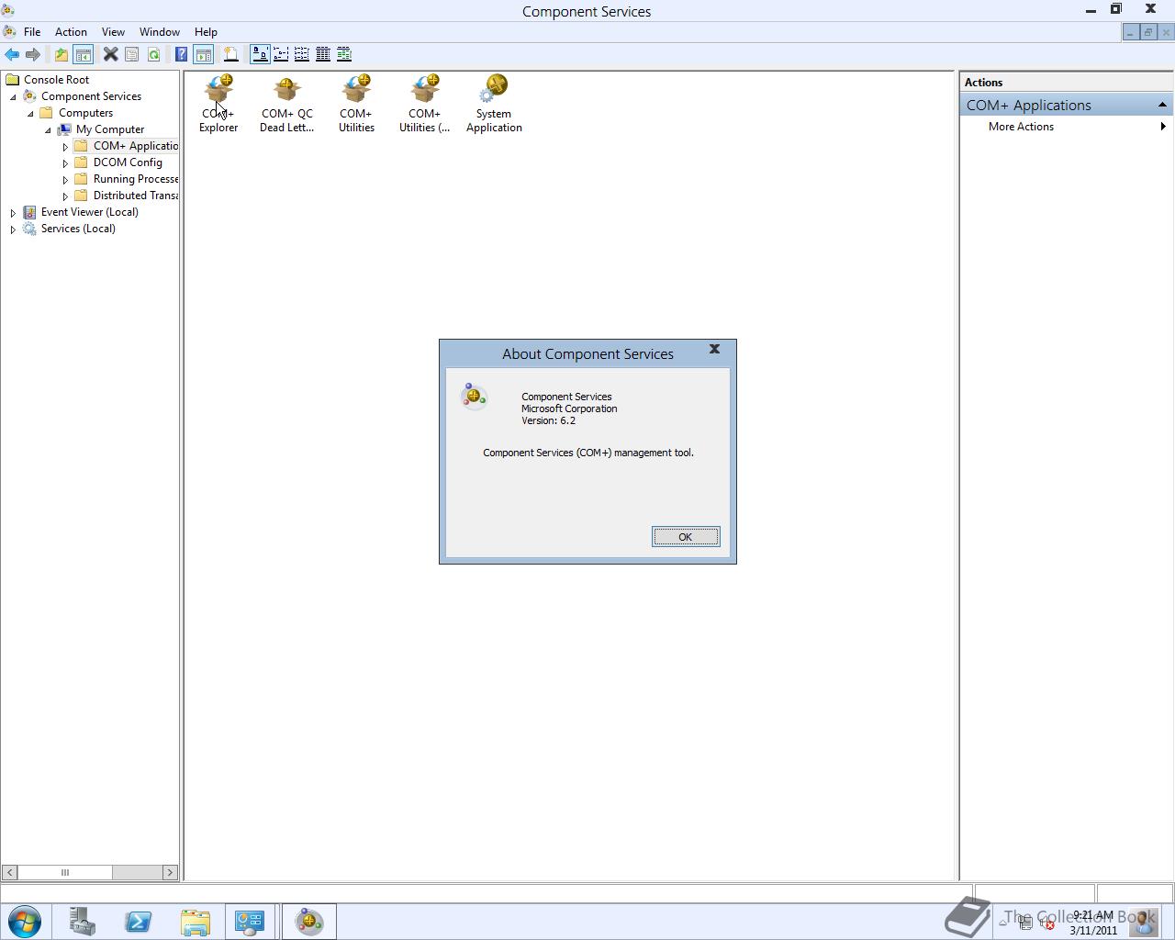Click the Back arrow in the toolbar

click(12, 55)
